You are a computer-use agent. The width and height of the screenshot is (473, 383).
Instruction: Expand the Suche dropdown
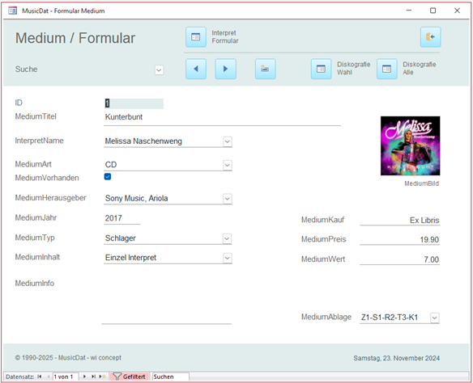[x=159, y=70]
